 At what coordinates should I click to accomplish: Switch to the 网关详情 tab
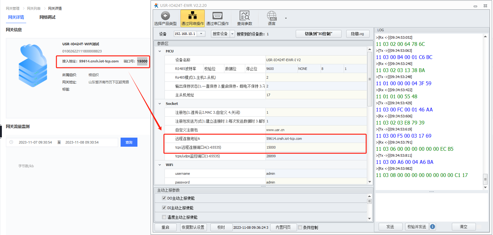(16, 17)
